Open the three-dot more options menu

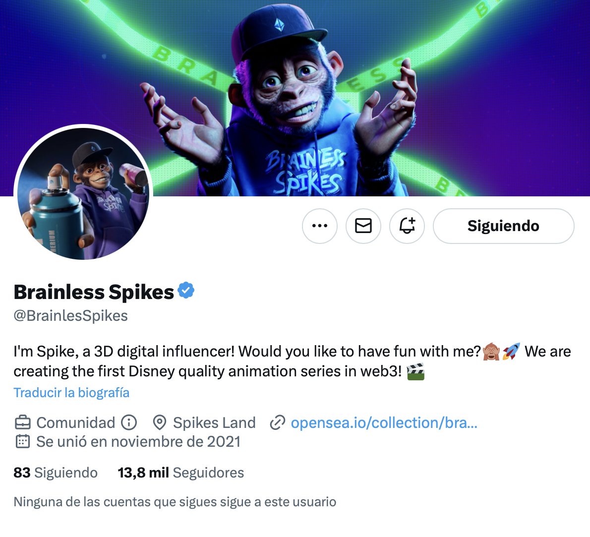point(319,226)
